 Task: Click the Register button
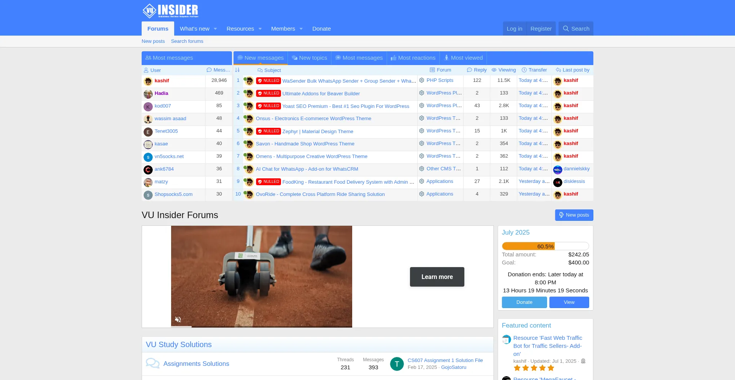click(x=541, y=28)
